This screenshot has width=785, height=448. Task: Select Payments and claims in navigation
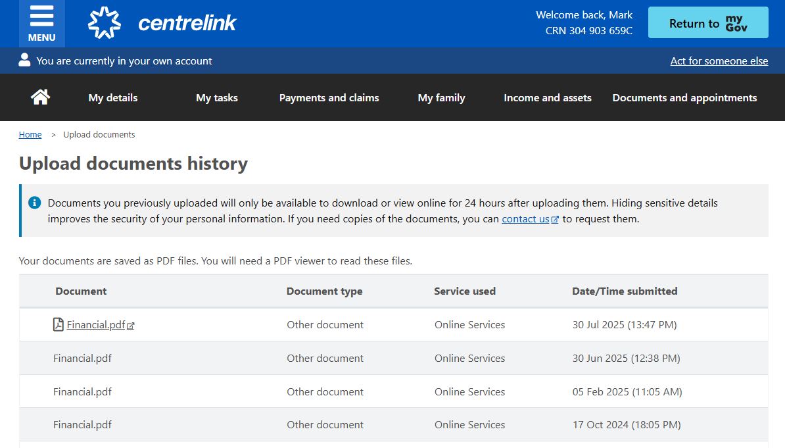coord(329,97)
